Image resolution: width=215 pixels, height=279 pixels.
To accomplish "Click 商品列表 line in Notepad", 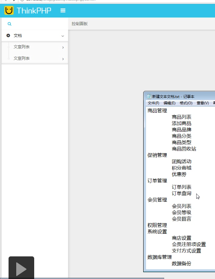I will tap(182, 117).
